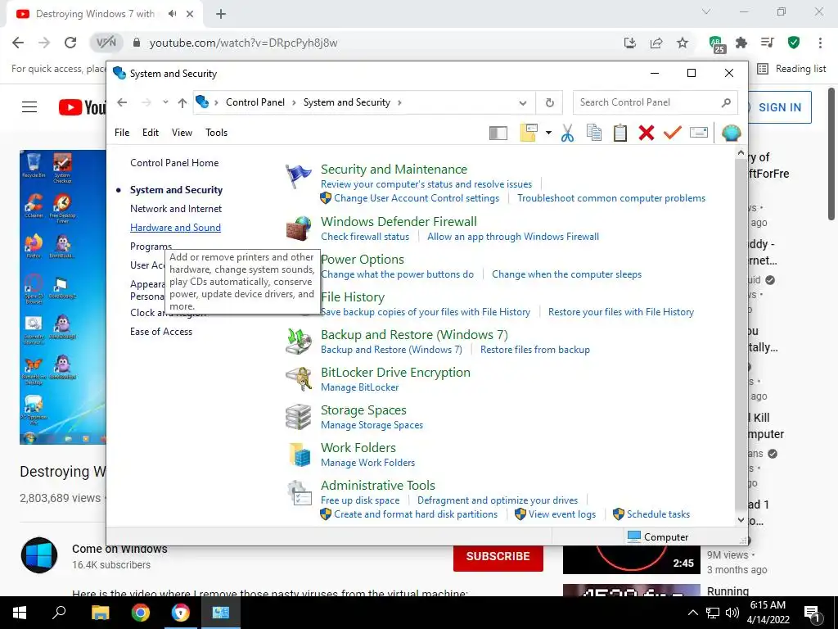Click the rename icon in the toolbar
Screen dimensions: 838x629
699,132
